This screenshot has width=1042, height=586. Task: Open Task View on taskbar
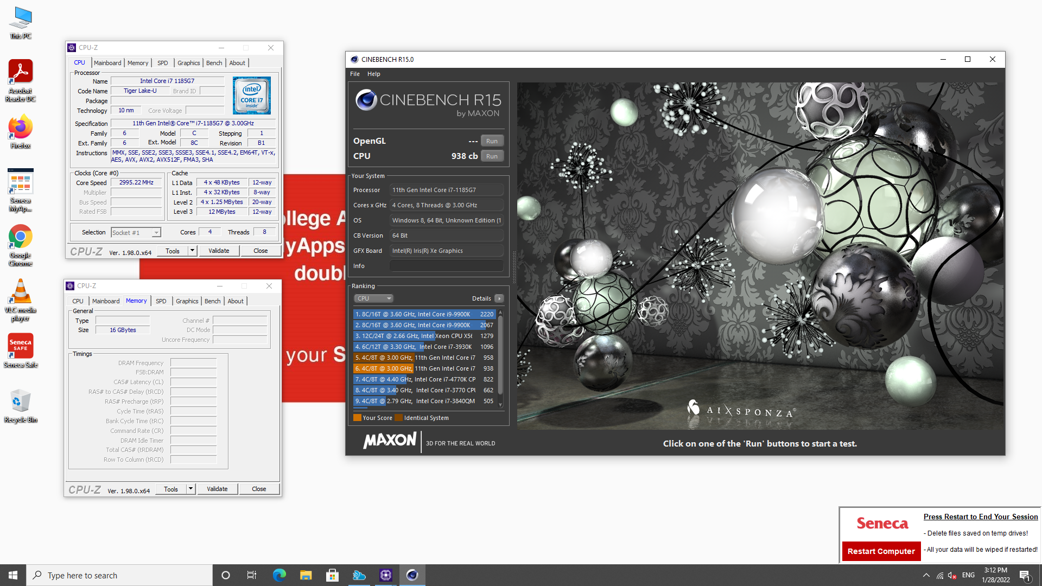252,575
